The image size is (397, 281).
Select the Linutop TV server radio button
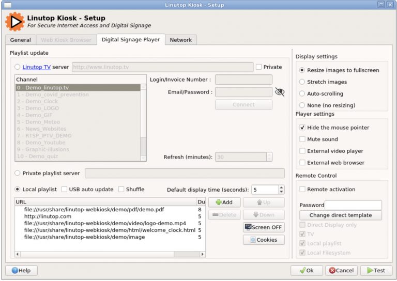(x=18, y=67)
